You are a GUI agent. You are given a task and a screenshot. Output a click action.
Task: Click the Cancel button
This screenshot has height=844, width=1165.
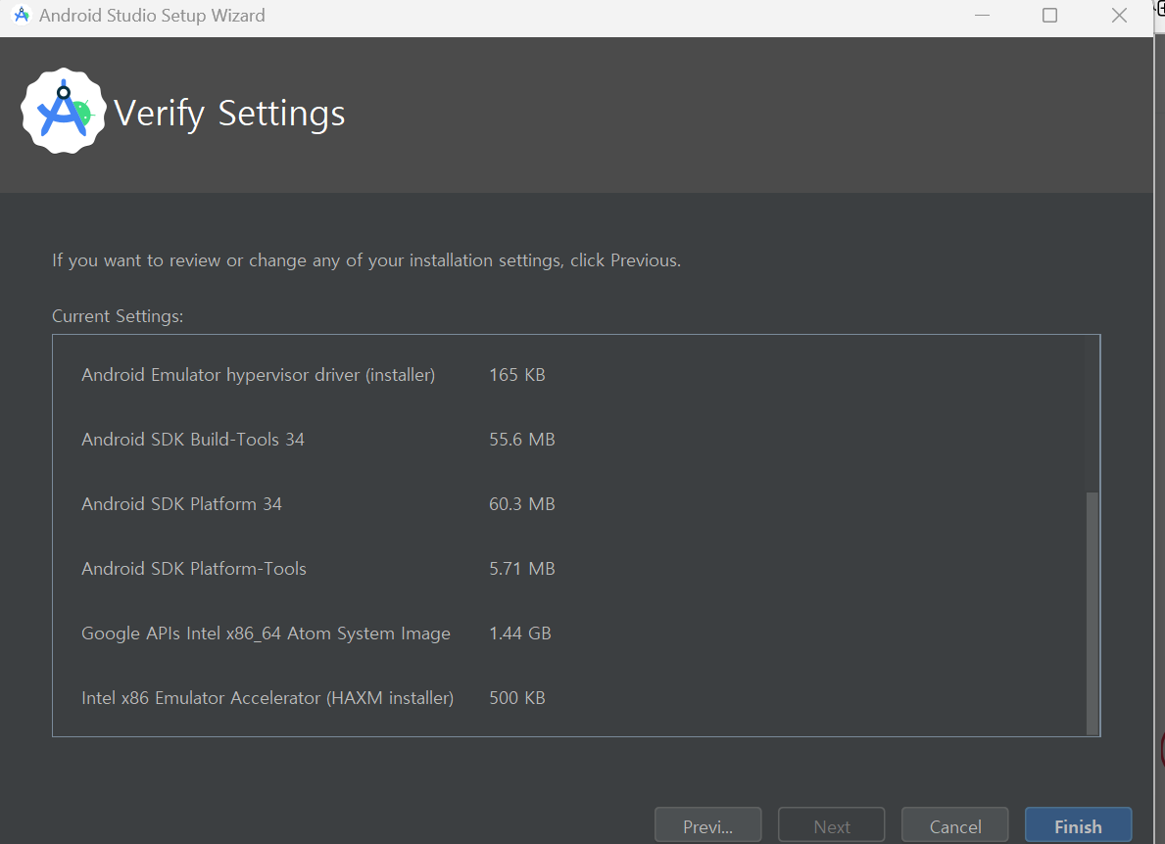(x=954, y=825)
